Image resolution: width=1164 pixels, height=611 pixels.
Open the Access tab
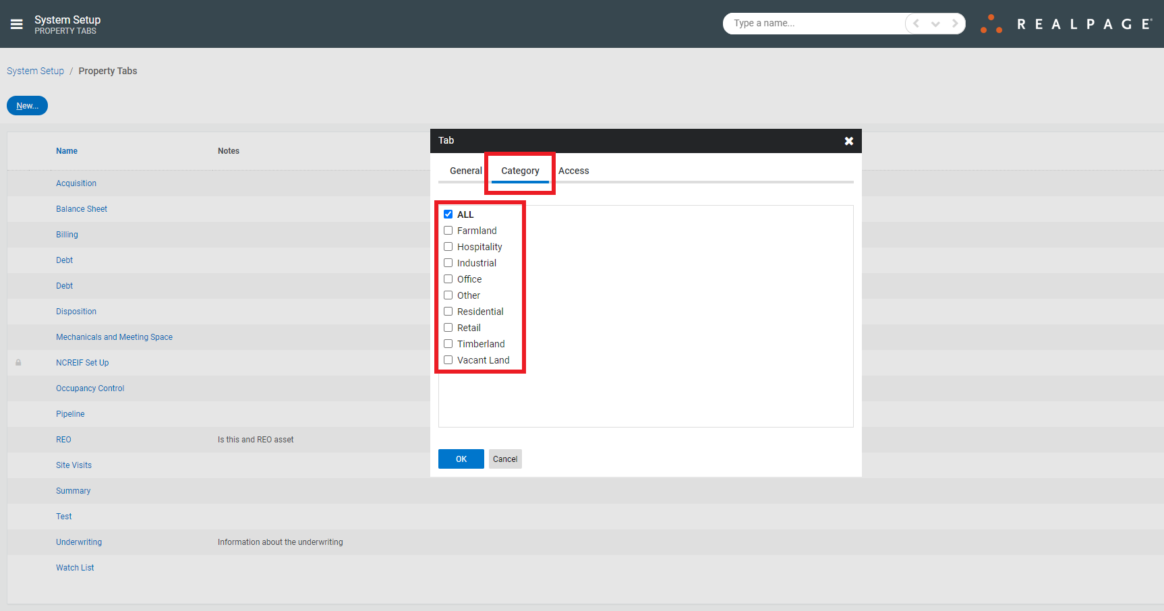pyautogui.click(x=574, y=171)
